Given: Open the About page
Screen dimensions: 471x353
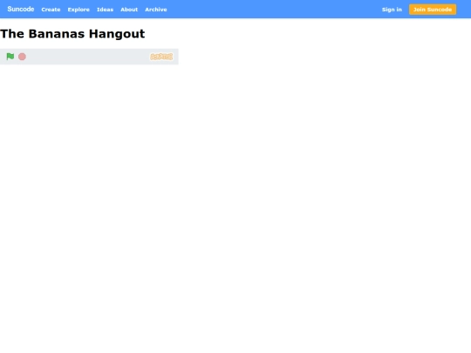Looking at the screenshot, I should pos(129,10).
